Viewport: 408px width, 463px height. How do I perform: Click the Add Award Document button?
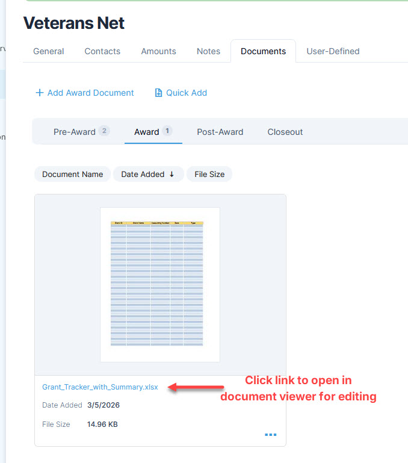coord(90,93)
